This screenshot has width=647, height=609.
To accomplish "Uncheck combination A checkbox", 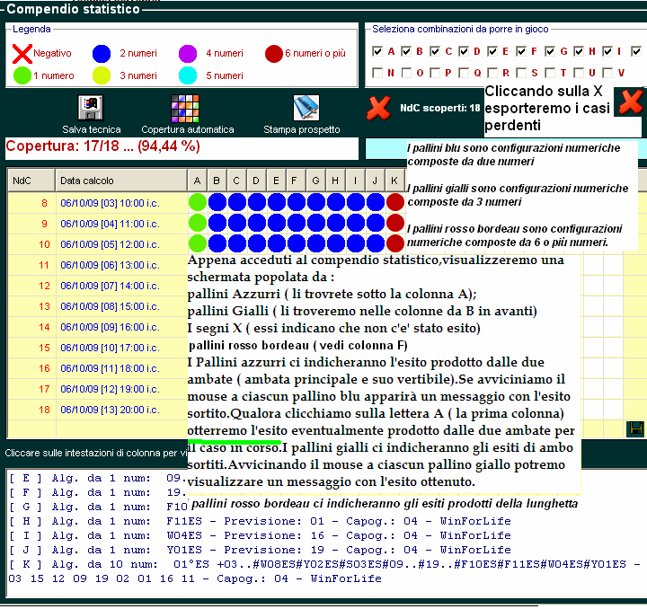I will tap(377, 51).
